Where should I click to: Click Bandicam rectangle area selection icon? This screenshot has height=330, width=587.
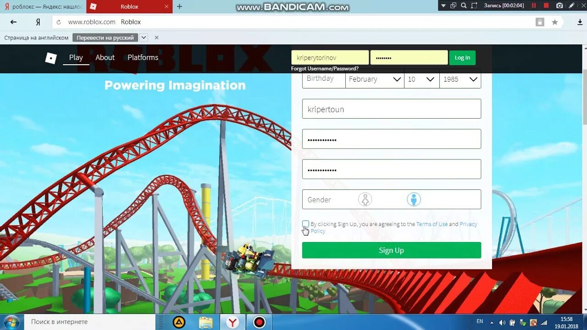(474, 5)
